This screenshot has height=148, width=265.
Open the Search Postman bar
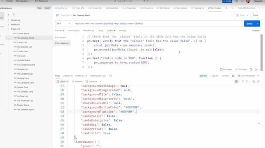click(x=131, y=1)
